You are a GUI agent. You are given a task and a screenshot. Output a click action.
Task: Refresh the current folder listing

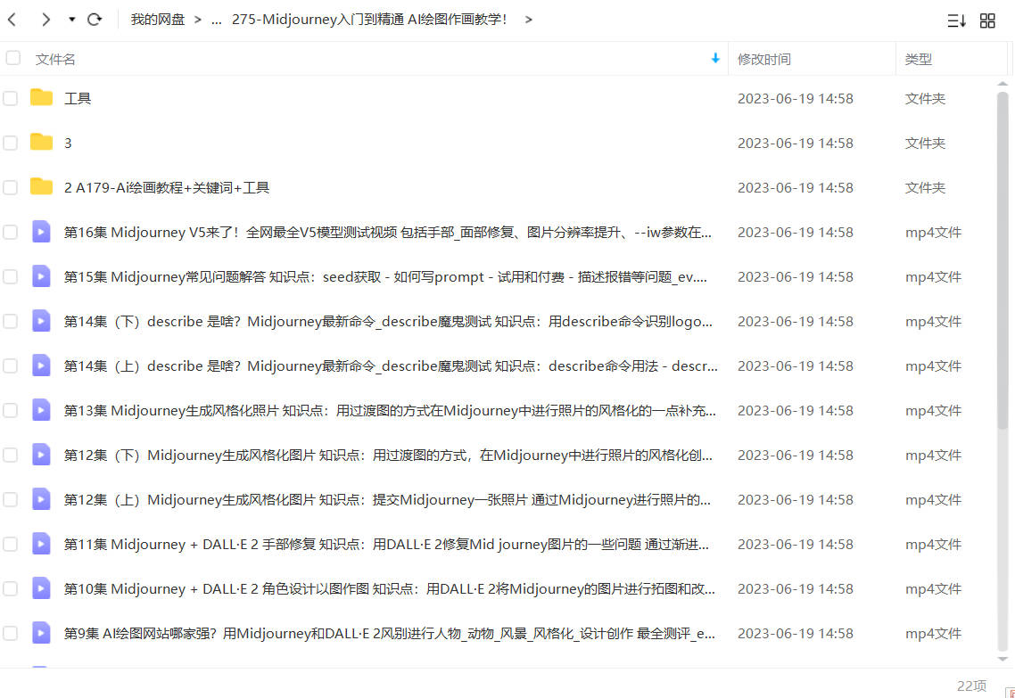pos(95,20)
